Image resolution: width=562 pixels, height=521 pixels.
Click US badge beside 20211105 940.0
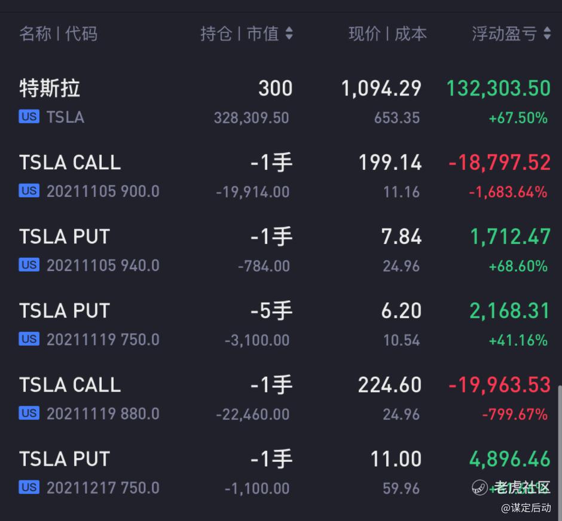tap(29, 264)
